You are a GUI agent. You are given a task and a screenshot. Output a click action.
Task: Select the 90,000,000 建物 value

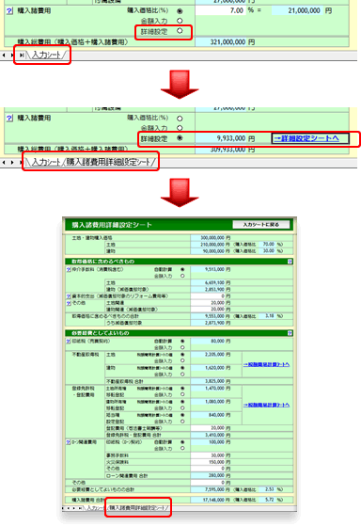pos(208,251)
